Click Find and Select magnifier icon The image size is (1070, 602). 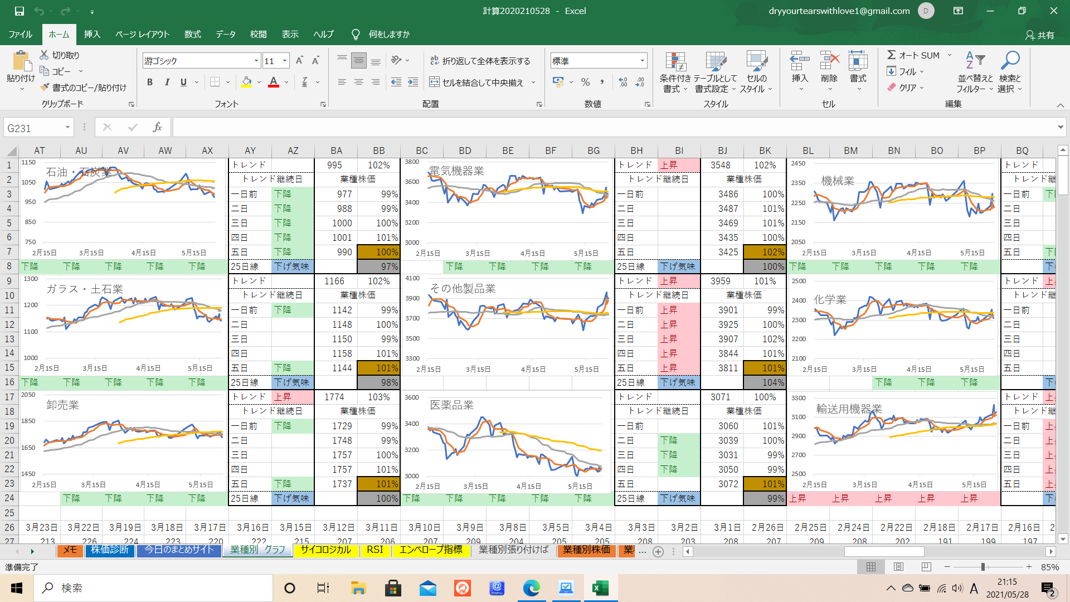(x=1010, y=60)
